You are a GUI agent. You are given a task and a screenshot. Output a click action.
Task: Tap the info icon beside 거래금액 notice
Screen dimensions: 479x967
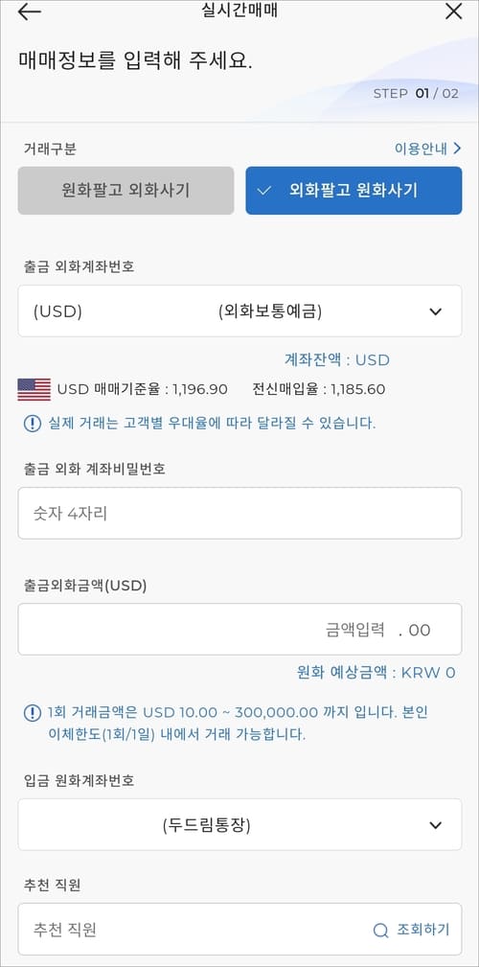pyautogui.click(x=32, y=713)
